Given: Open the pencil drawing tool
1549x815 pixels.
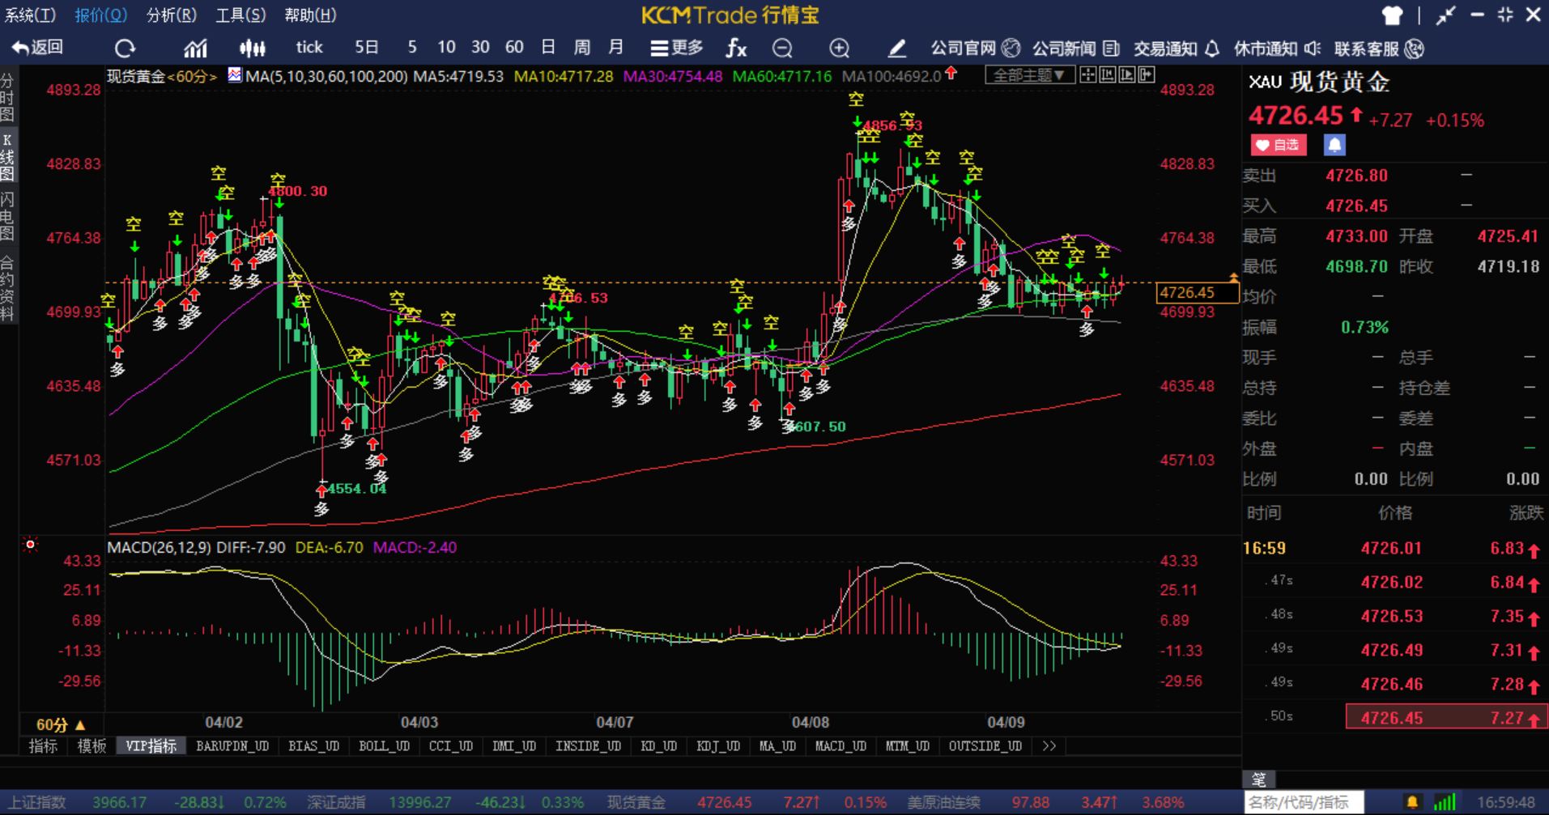Looking at the screenshot, I should [x=896, y=49].
